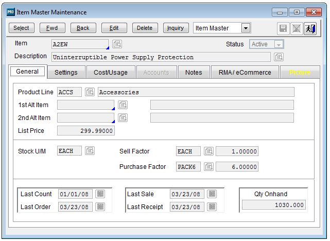The height and width of the screenshot is (241, 330).
Task: Click the Inquiry button
Action: coord(176,28)
